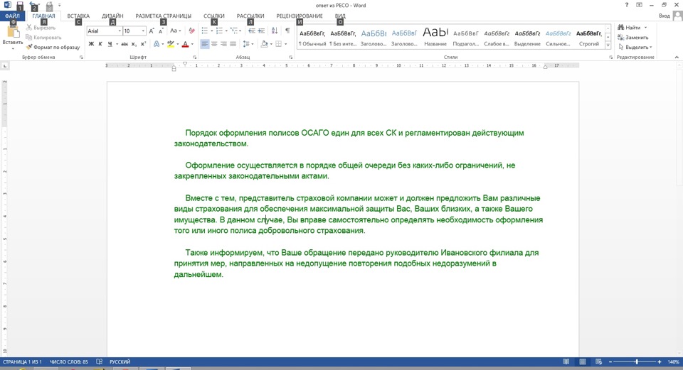
Task: Align text left
Action: point(205,44)
